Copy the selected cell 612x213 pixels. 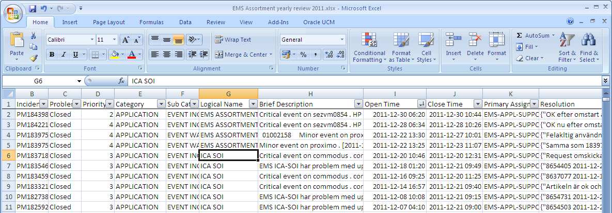tap(34, 47)
